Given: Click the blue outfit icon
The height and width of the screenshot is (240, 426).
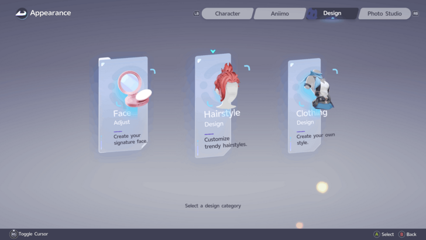Looking at the screenshot, I should (318, 90).
